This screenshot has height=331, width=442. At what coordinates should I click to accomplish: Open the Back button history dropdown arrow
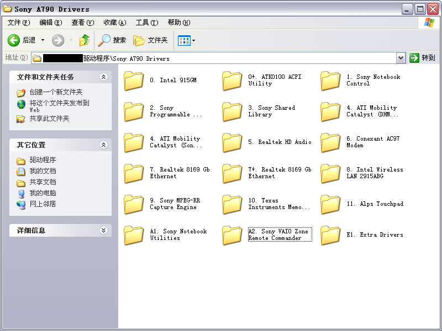click(43, 40)
